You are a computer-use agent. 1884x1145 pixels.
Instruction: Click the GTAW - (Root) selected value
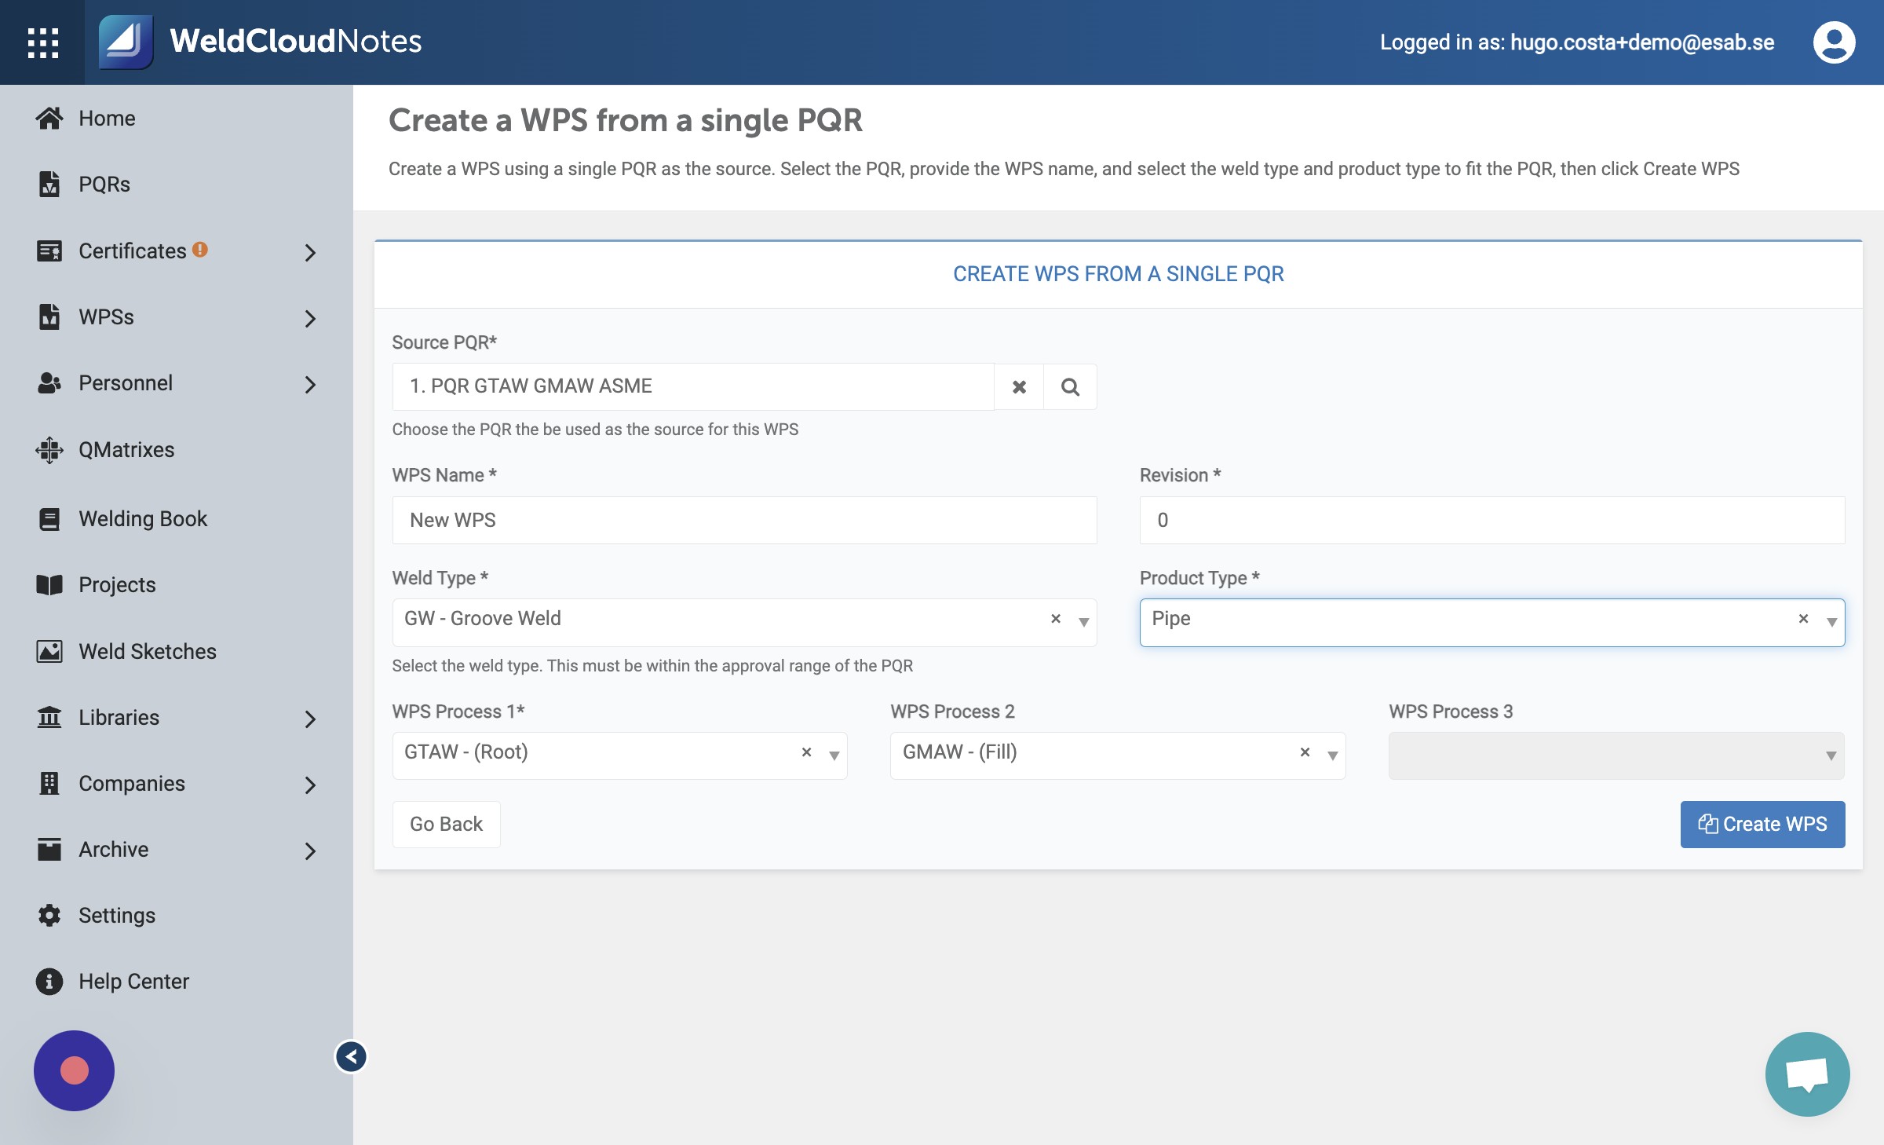pos(466,752)
